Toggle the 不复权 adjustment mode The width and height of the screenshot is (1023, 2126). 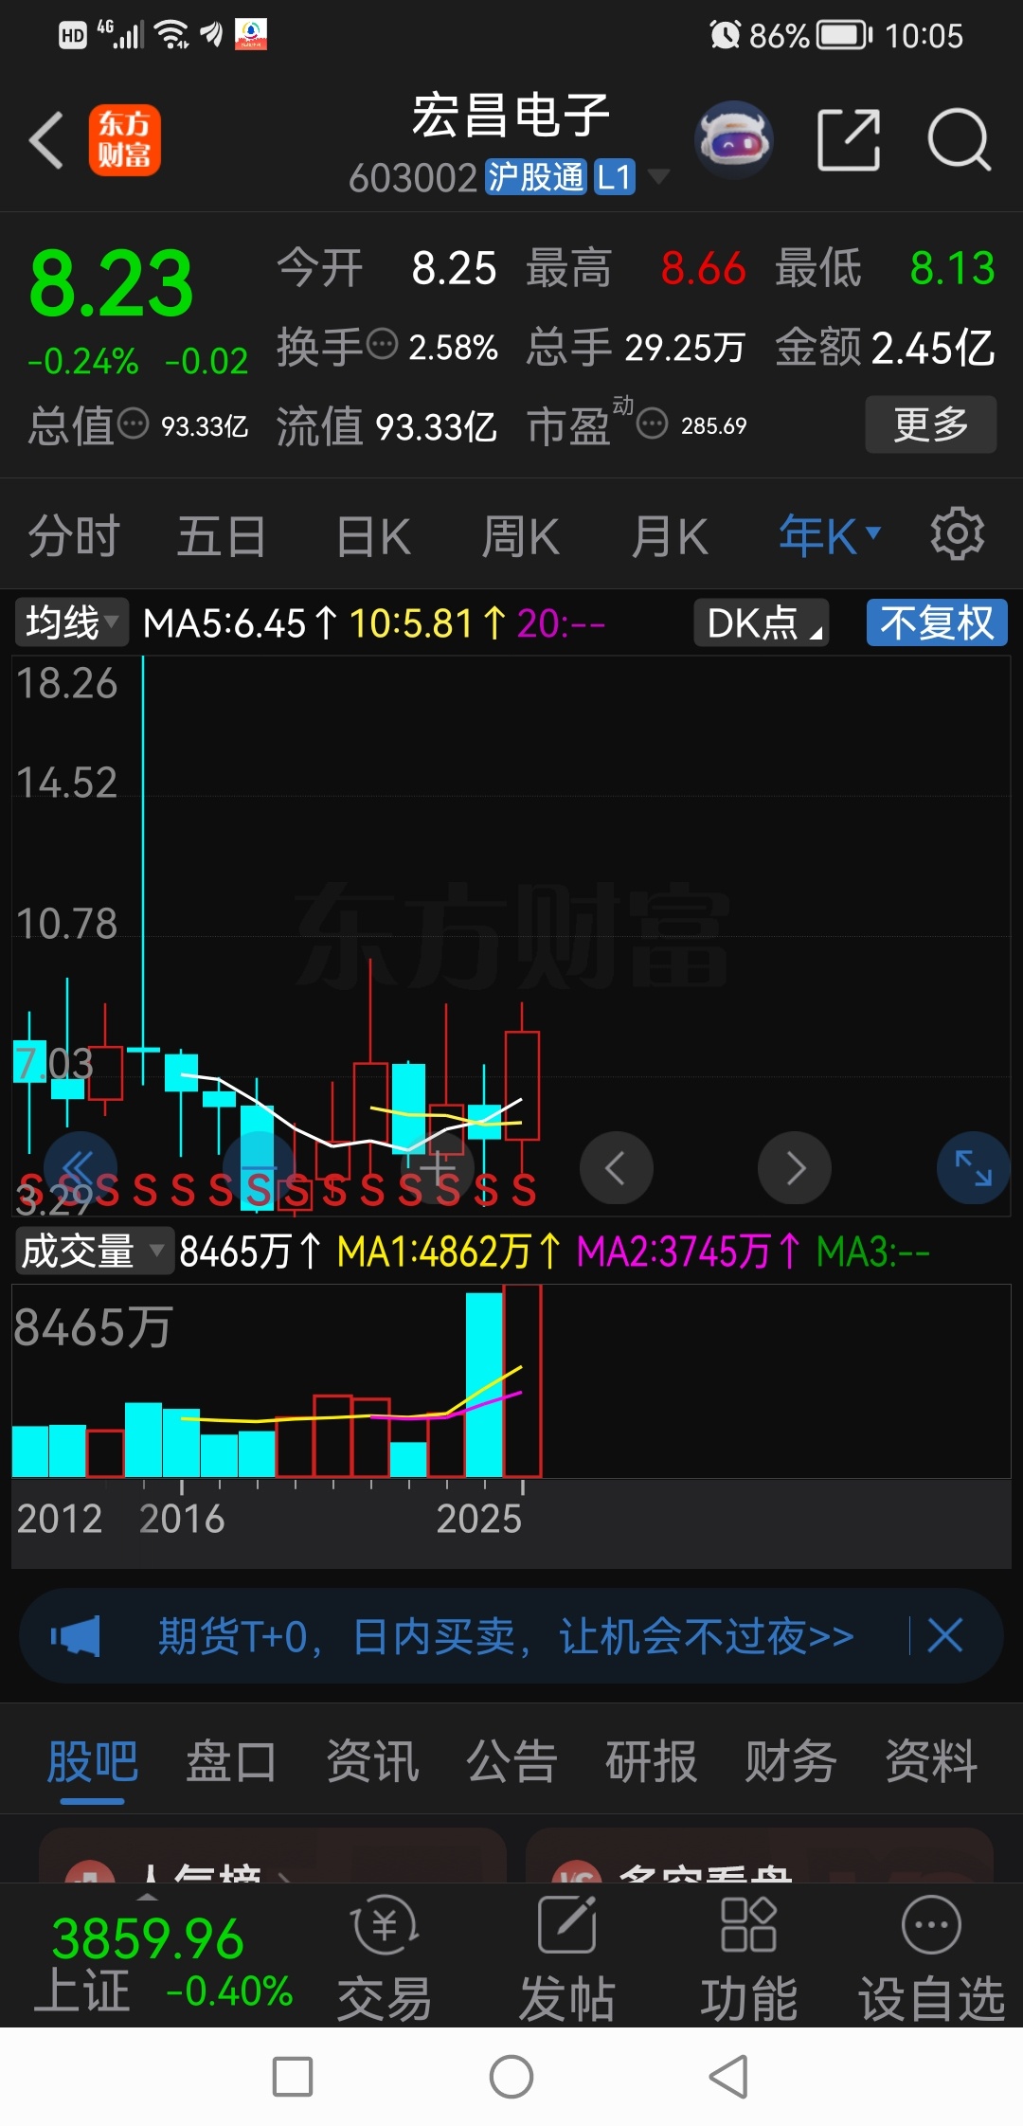937,622
